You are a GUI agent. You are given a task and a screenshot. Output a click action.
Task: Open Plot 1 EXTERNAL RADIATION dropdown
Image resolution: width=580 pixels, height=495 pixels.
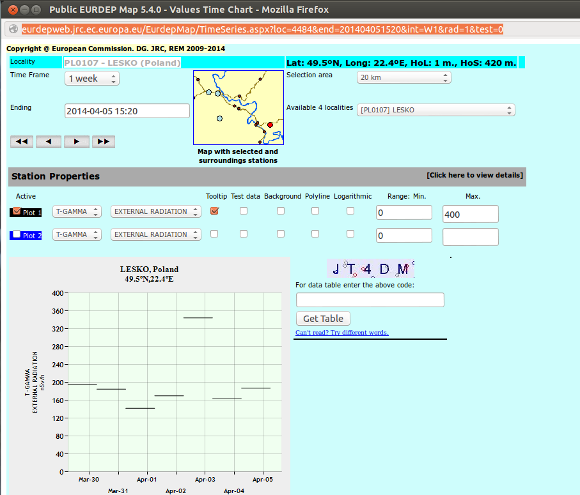[x=155, y=211]
